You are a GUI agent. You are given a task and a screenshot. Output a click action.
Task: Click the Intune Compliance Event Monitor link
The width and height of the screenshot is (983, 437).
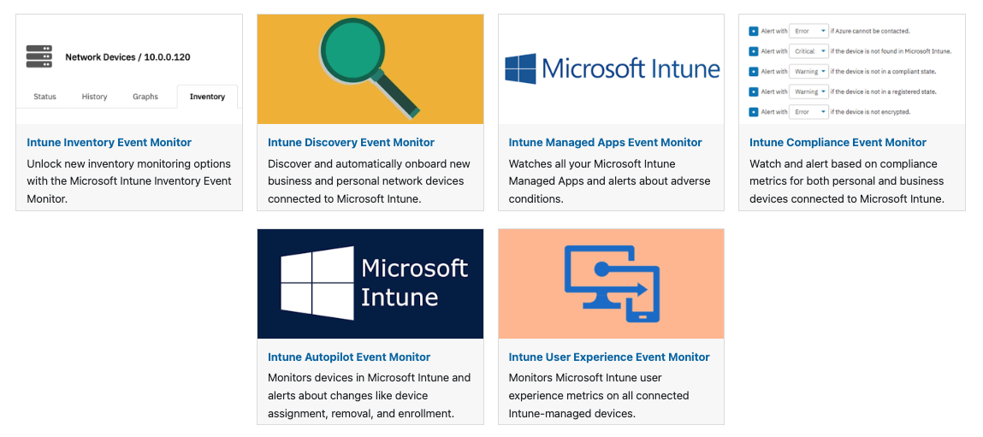838,143
